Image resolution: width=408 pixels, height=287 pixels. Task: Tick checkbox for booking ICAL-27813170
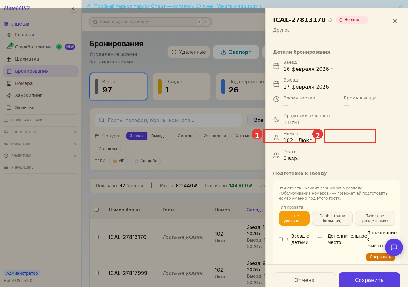[x=97, y=237]
